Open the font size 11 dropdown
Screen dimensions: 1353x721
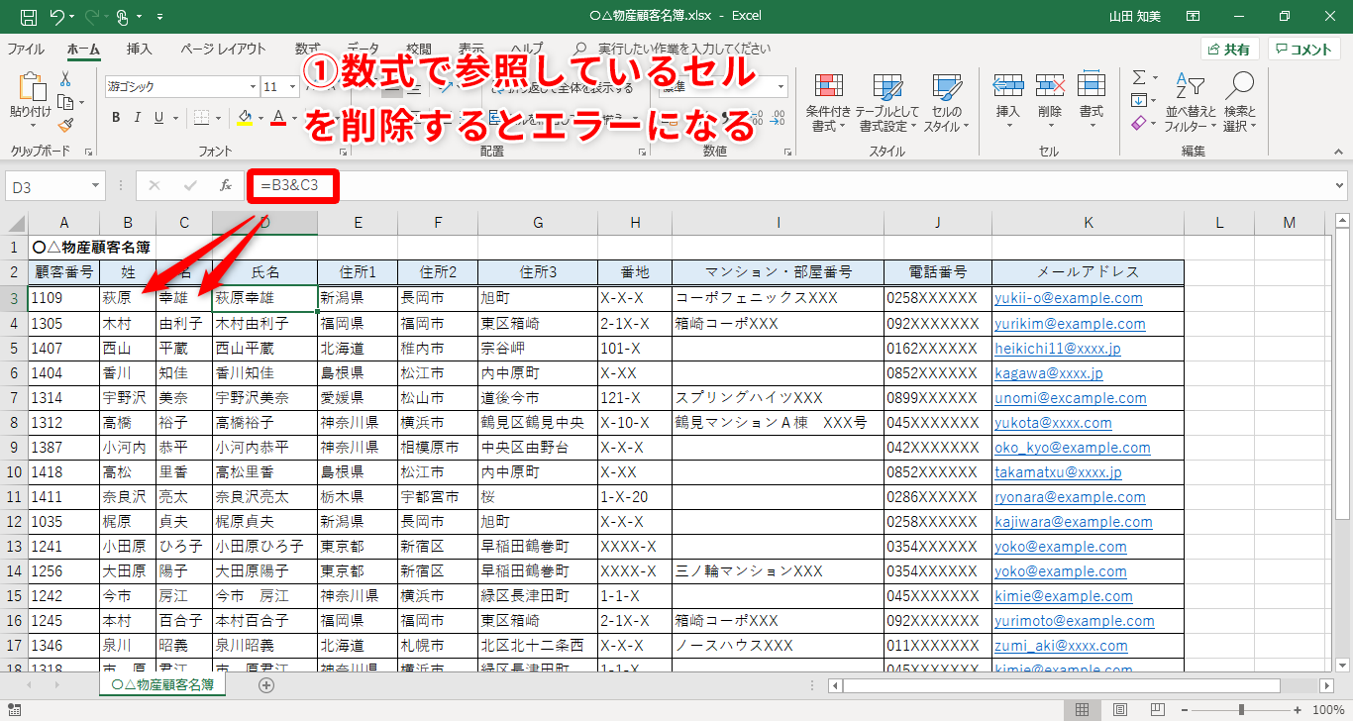click(293, 86)
